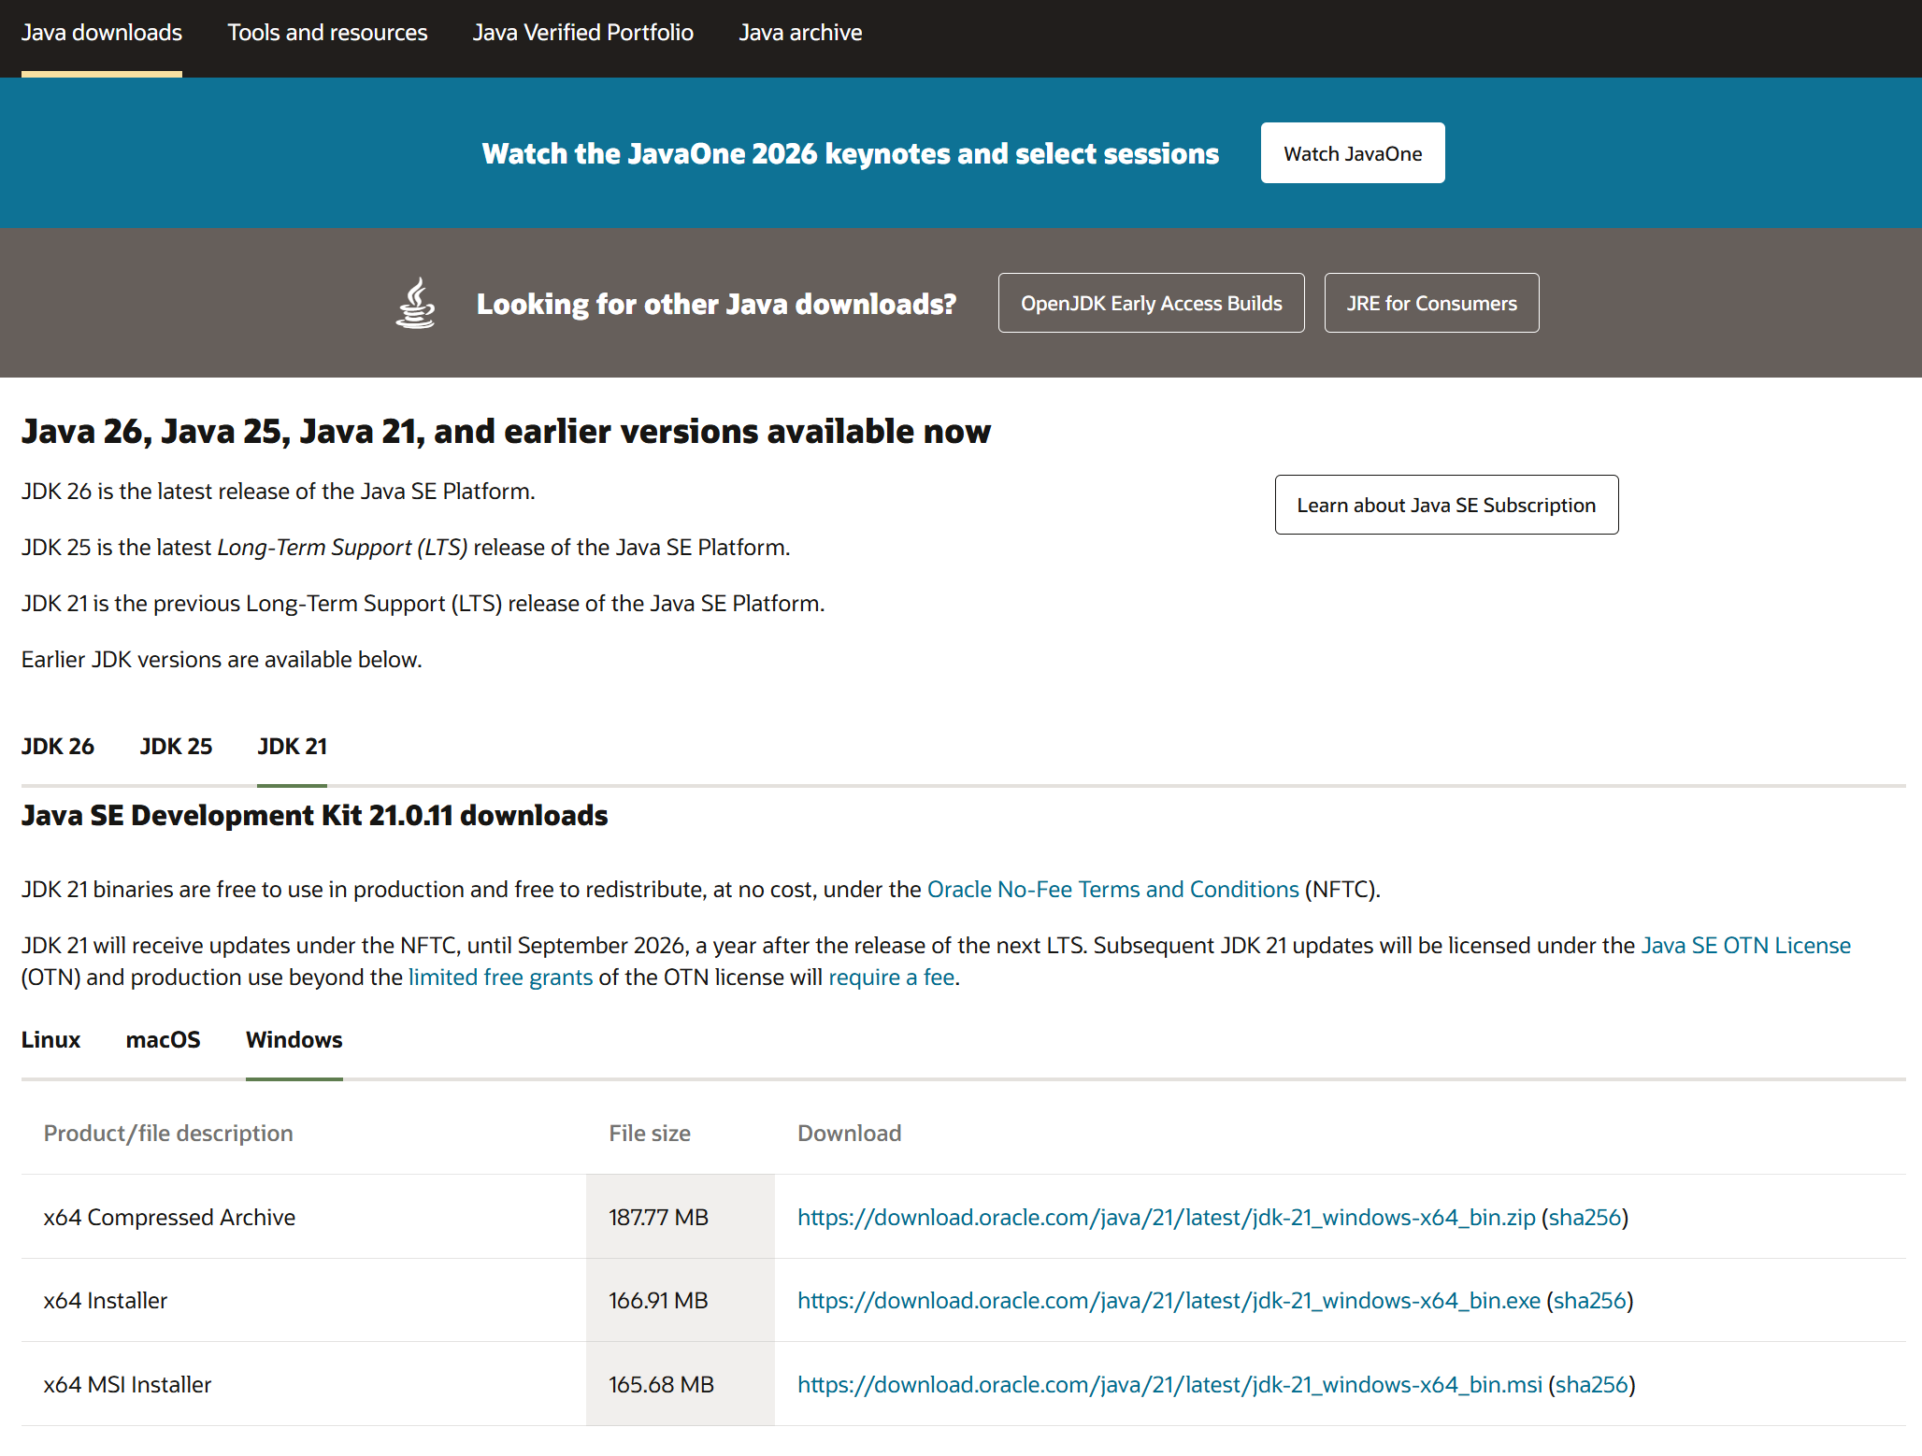This screenshot has width=1922, height=1456.
Task: Click the '166.91 MB' file size cell
Action: point(681,1300)
